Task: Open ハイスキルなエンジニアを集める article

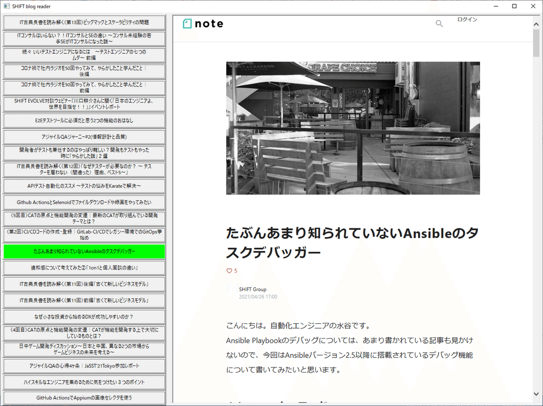Action: 85,382
